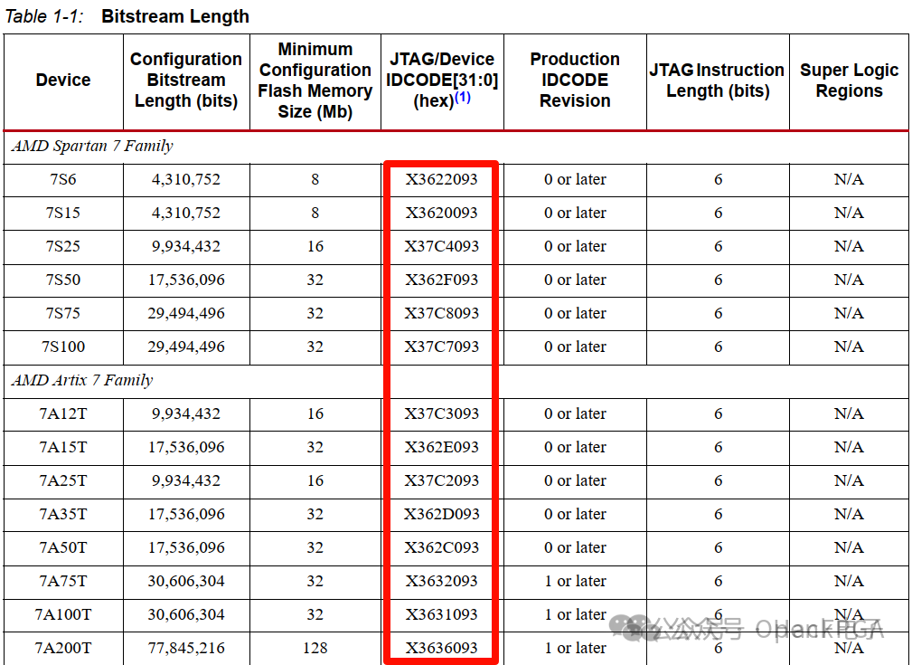The image size is (912, 665).
Task: Select the 7A200T device cell
Action: 62,648
